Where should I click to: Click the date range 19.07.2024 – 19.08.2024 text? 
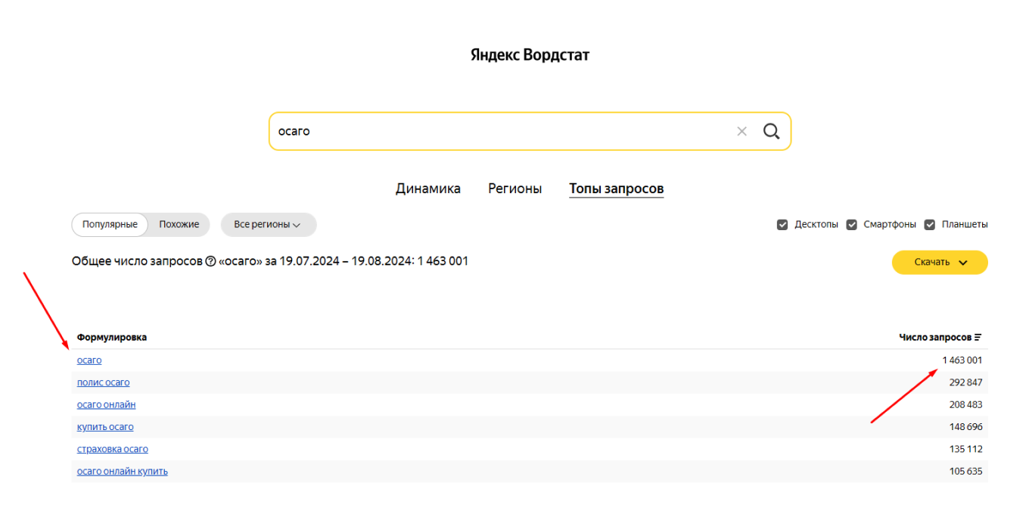click(x=346, y=261)
